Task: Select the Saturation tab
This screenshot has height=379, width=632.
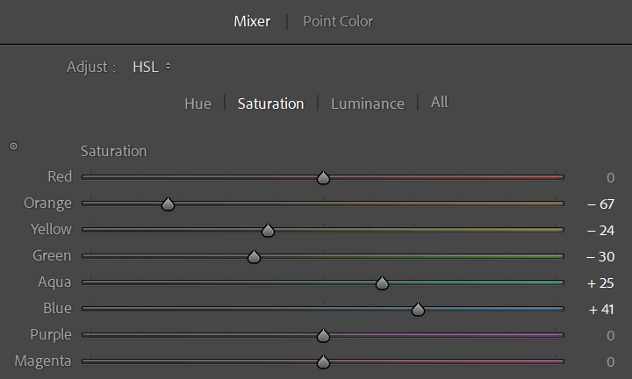Action: (271, 104)
